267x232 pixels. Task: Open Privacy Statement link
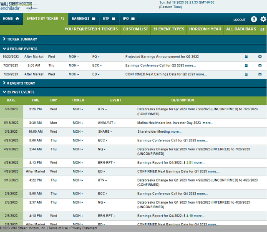(84, 228)
